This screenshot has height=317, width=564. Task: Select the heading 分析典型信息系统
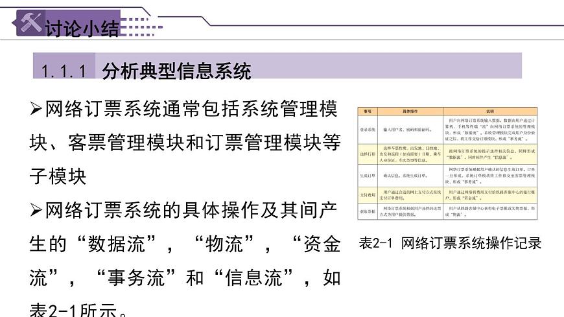click(176, 71)
